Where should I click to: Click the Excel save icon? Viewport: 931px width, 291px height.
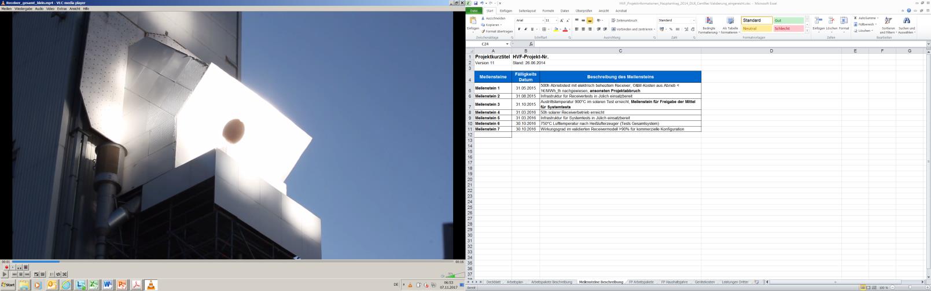476,3
